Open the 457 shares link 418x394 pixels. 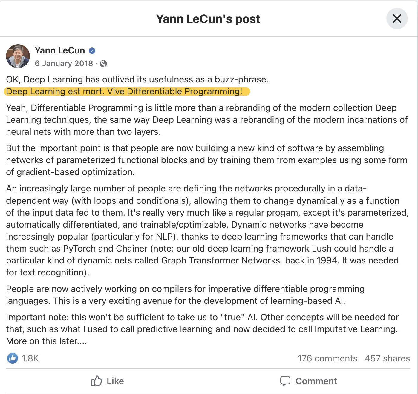tap(387, 358)
